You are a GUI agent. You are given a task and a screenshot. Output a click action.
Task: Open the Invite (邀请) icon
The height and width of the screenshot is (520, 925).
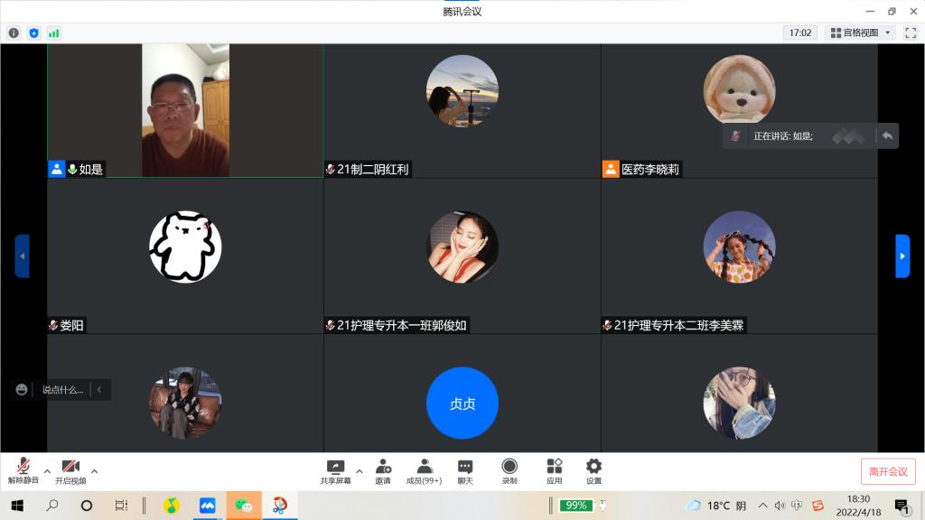[x=383, y=471]
